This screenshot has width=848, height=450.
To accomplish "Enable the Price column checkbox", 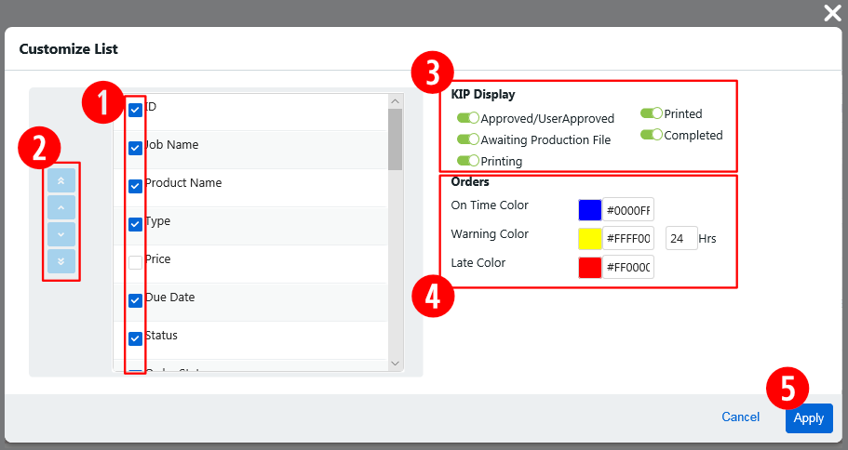I will point(136,262).
